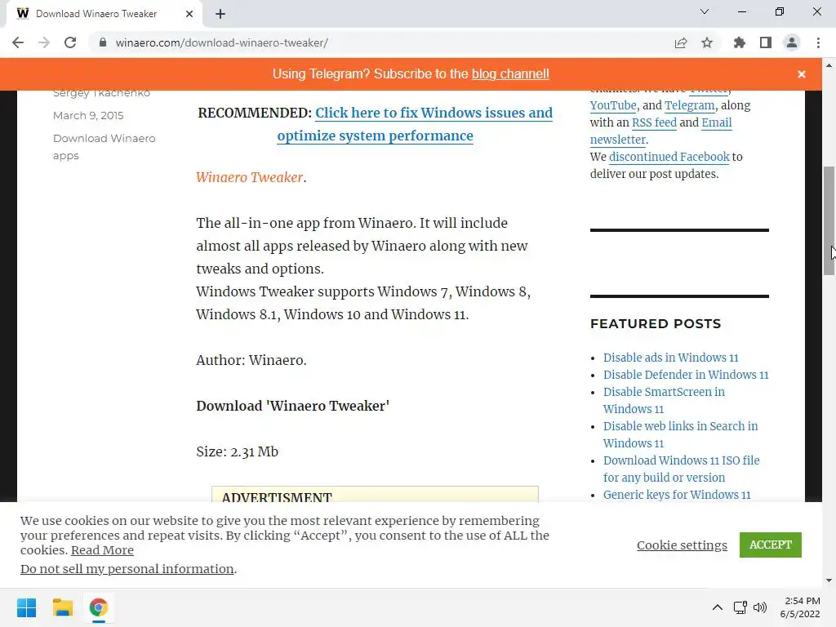This screenshot has width=836, height=627.
Task: Click the browser forward arrow
Action: click(x=44, y=42)
